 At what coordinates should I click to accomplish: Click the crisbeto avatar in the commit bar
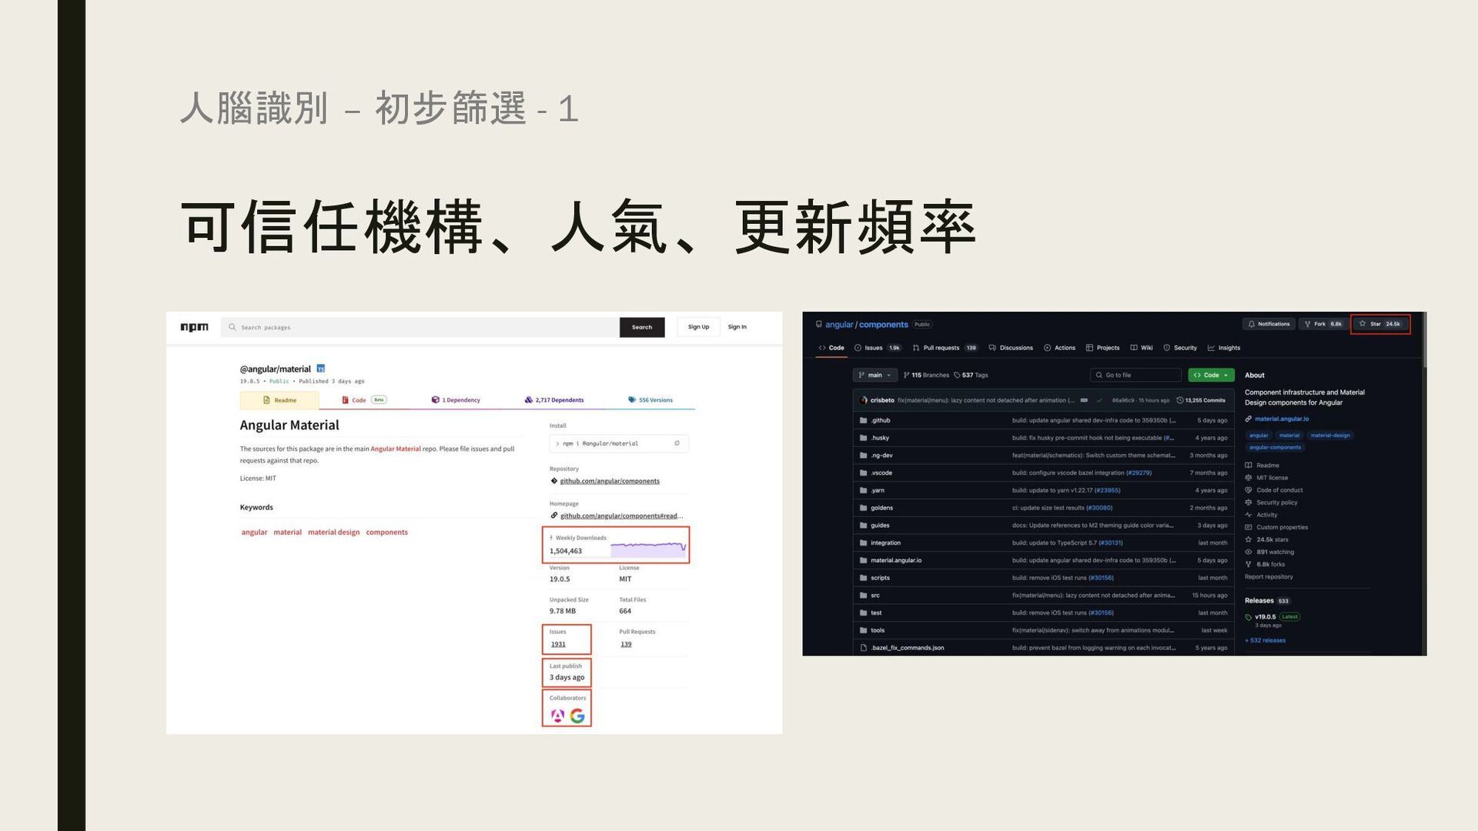[x=864, y=400]
